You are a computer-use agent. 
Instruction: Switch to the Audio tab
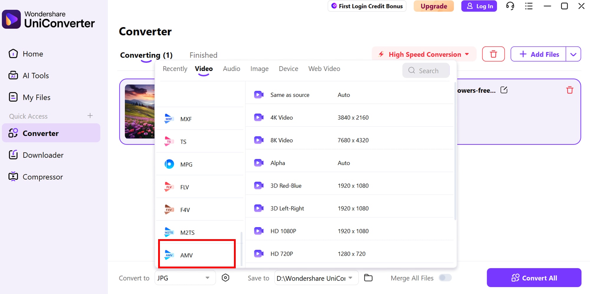point(232,69)
